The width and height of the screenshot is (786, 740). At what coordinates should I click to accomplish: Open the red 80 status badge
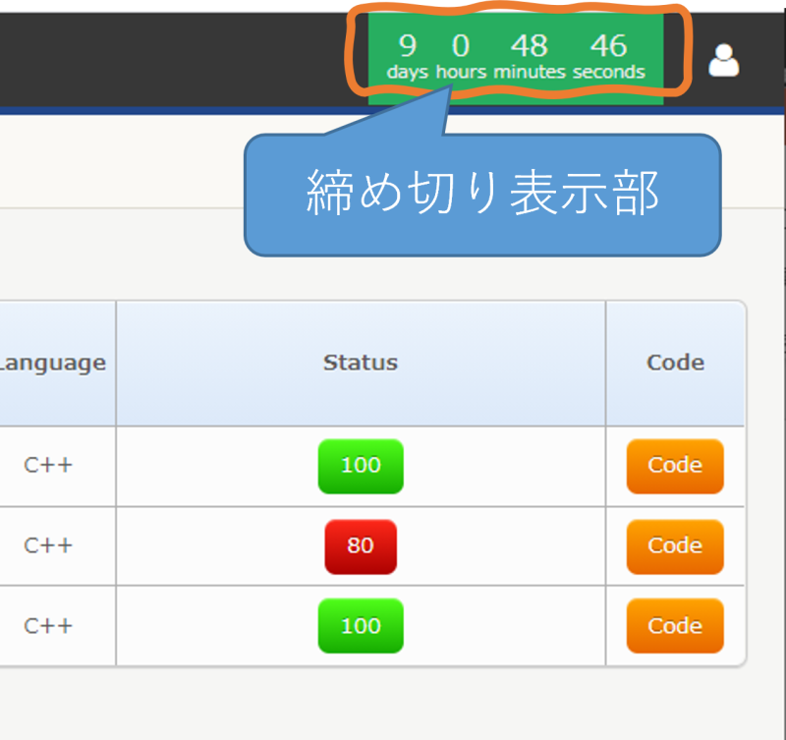(361, 546)
